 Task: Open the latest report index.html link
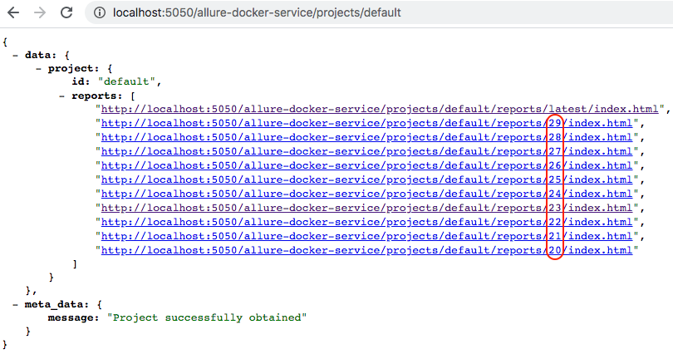click(380, 109)
